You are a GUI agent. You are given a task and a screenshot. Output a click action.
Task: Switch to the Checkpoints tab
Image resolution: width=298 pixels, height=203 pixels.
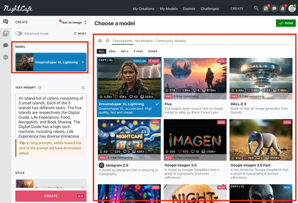122,41
